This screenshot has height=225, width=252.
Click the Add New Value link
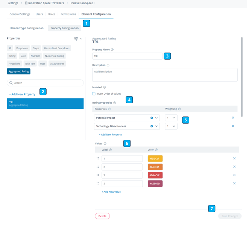click(x=111, y=192)
